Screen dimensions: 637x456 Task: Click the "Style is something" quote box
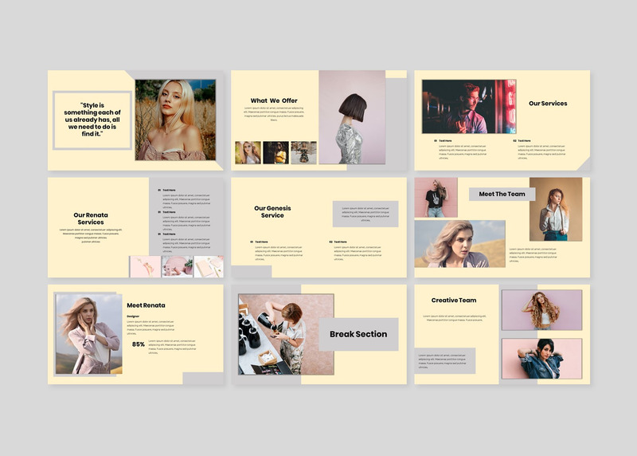pyautogui.click(x=92, y=120)
